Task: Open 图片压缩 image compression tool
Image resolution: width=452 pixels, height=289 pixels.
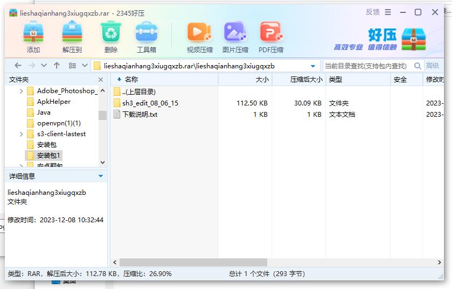Action: tap(235, 32)
